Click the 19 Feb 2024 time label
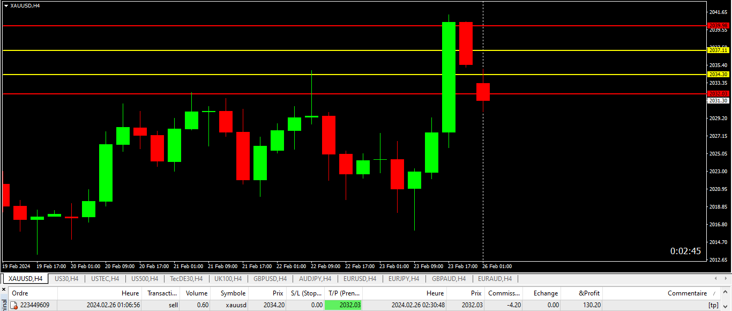 pyautogui.click(x=16, y=266)
